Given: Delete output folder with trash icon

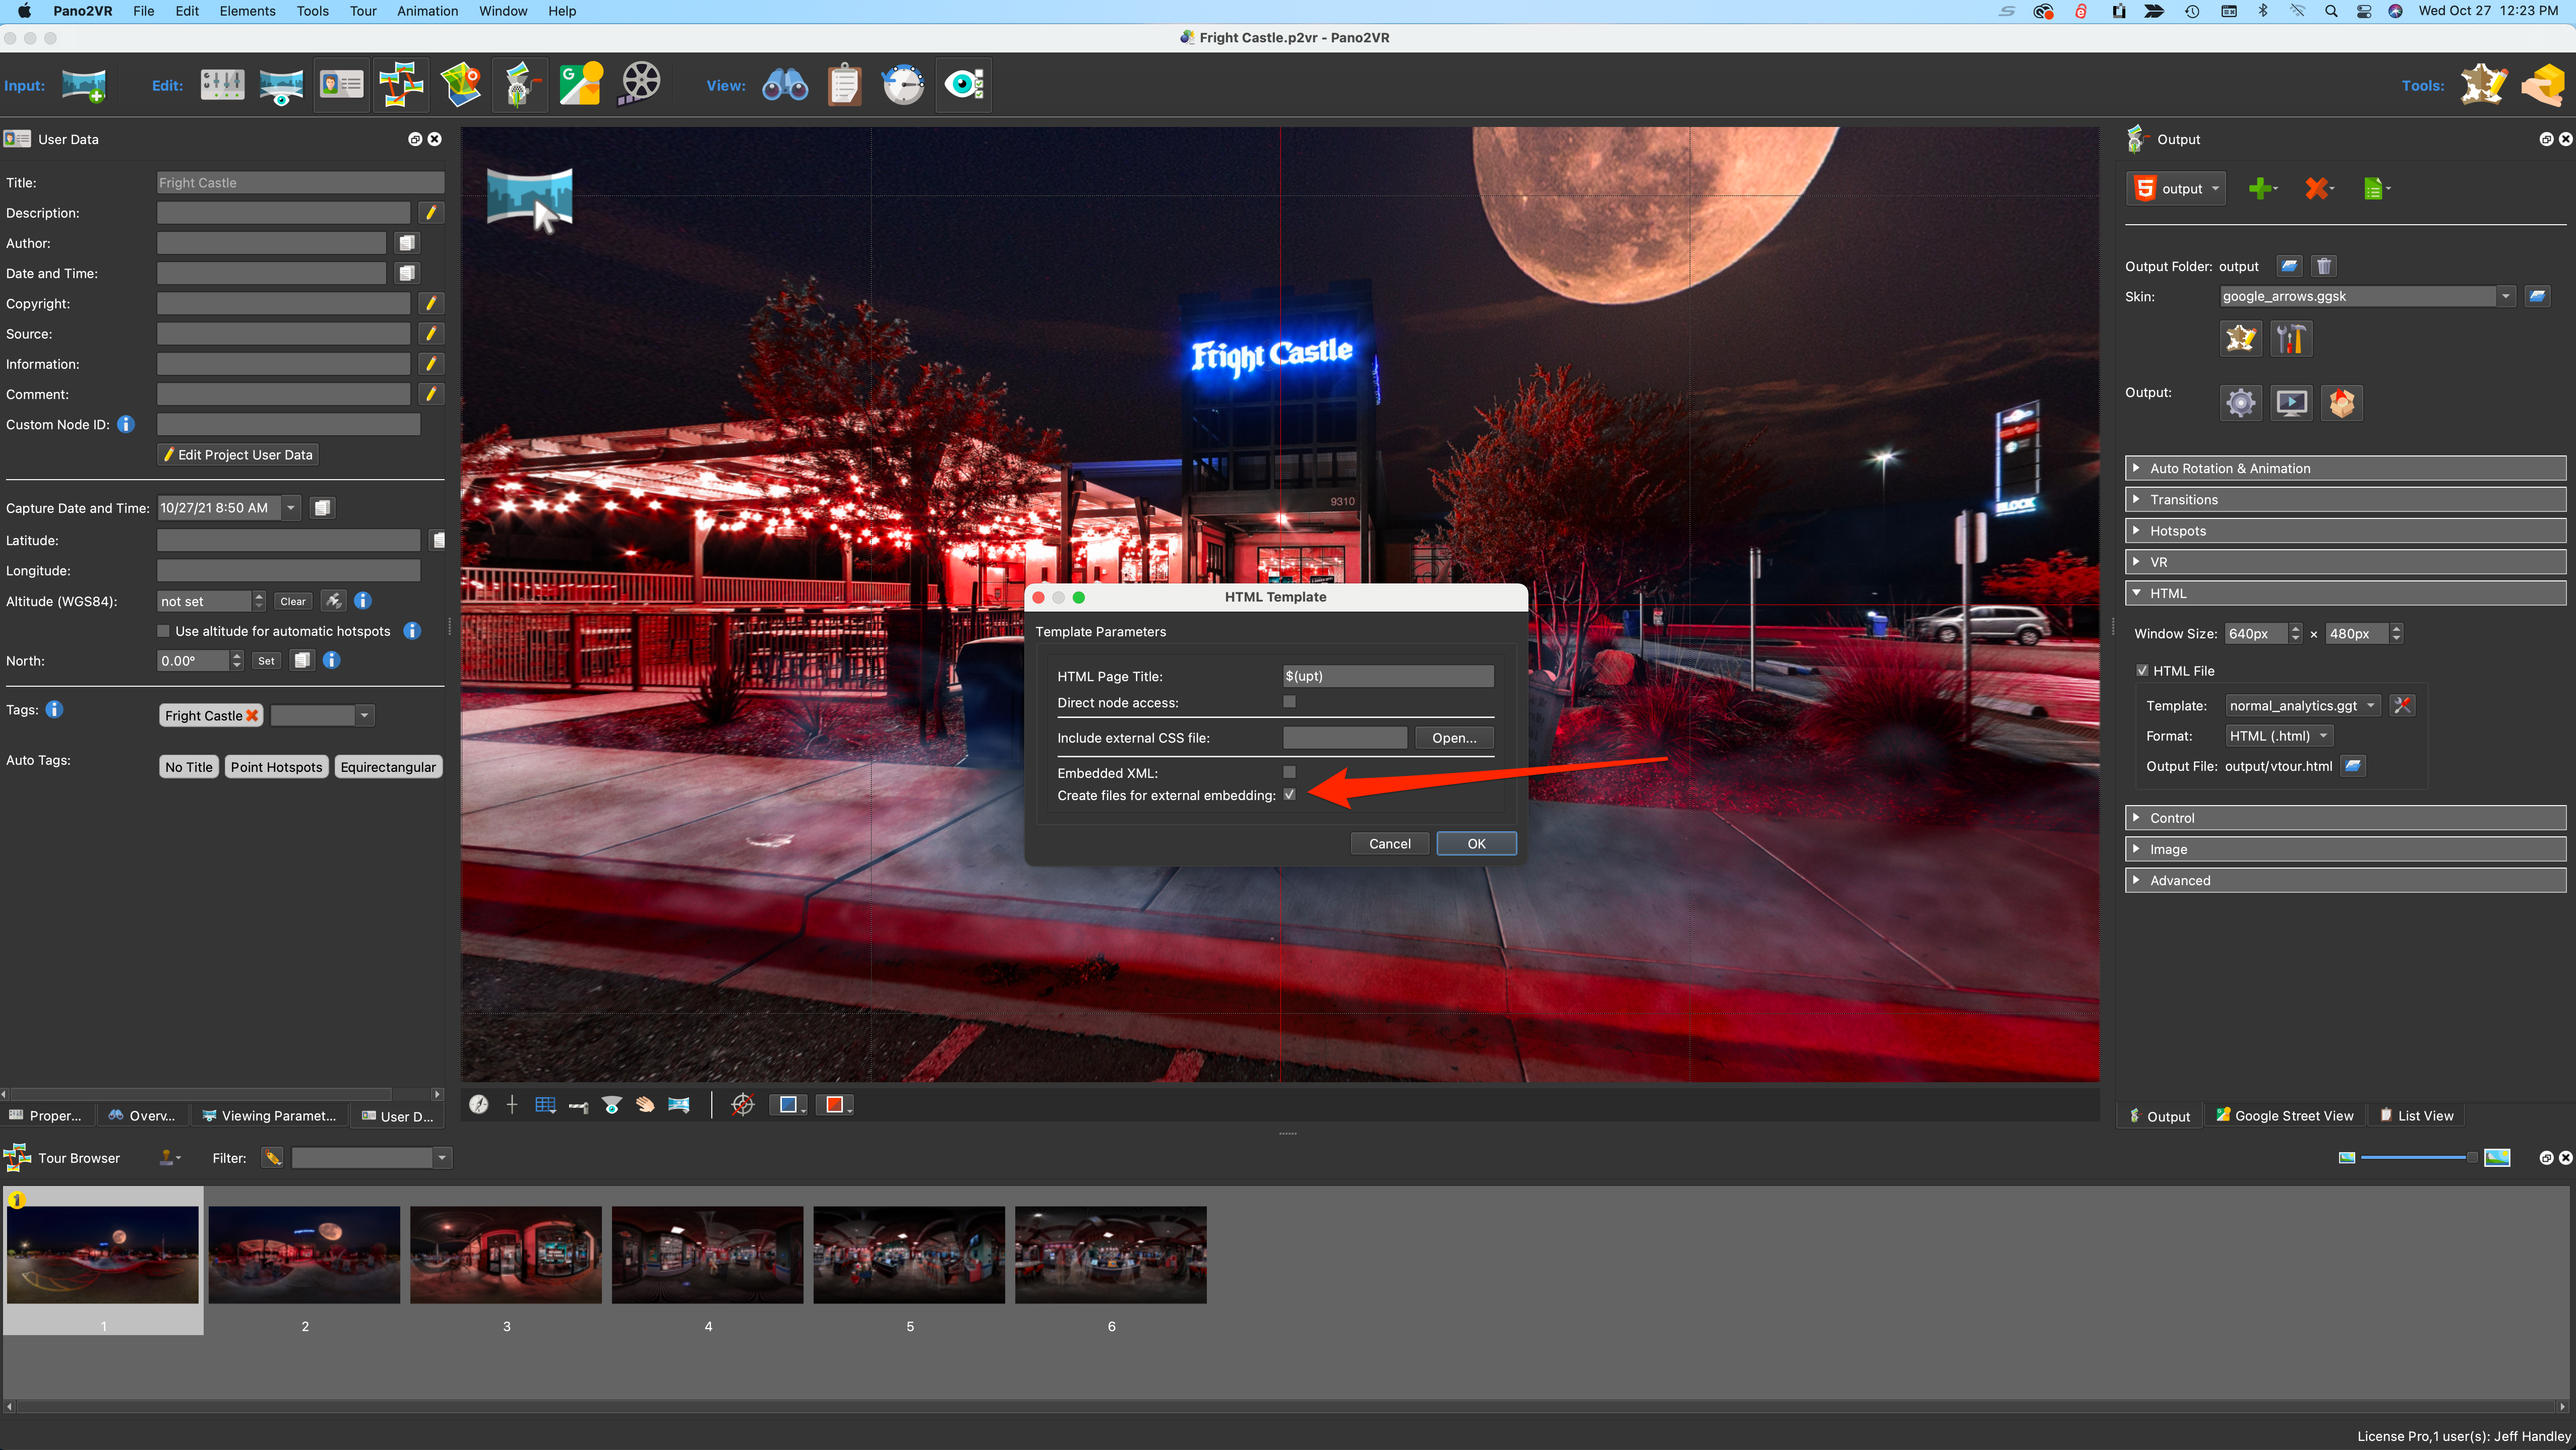Looking at the screenshot, I should (x=2324, y=266).
